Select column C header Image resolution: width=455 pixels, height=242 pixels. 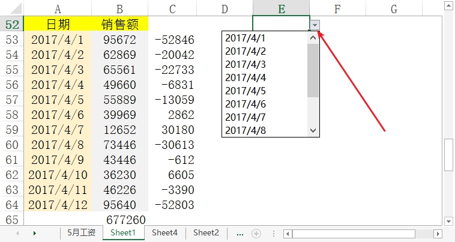[x=172, y=8]
